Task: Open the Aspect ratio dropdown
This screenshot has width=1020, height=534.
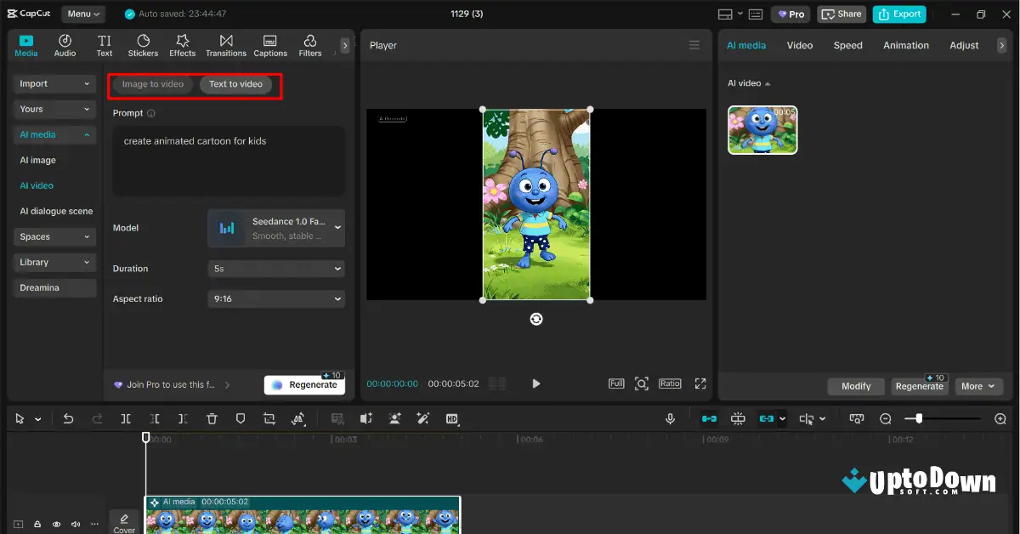Action: click(275, 298)
